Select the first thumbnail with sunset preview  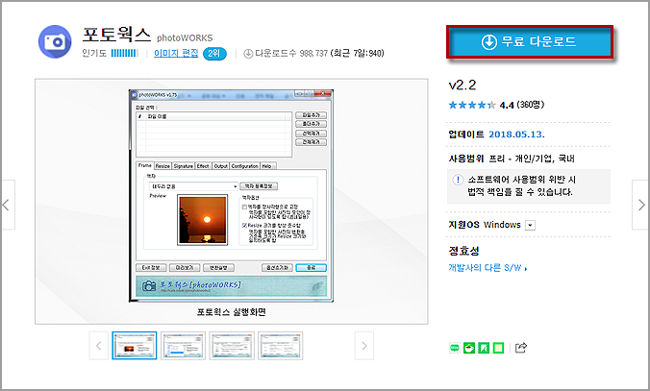pos(135,346)
